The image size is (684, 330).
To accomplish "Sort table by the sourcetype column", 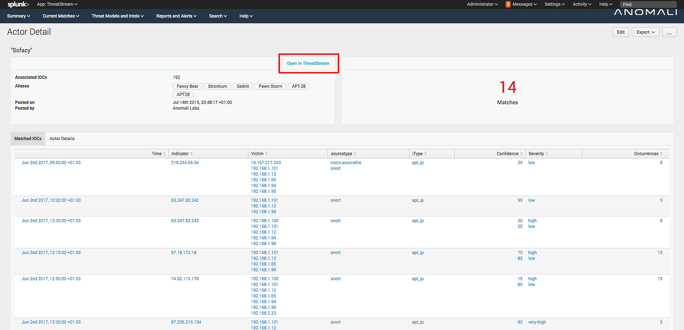I will point(344,154).
